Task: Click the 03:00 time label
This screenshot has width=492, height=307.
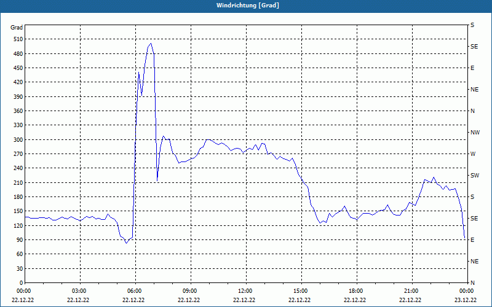Action: pos(80,291)
